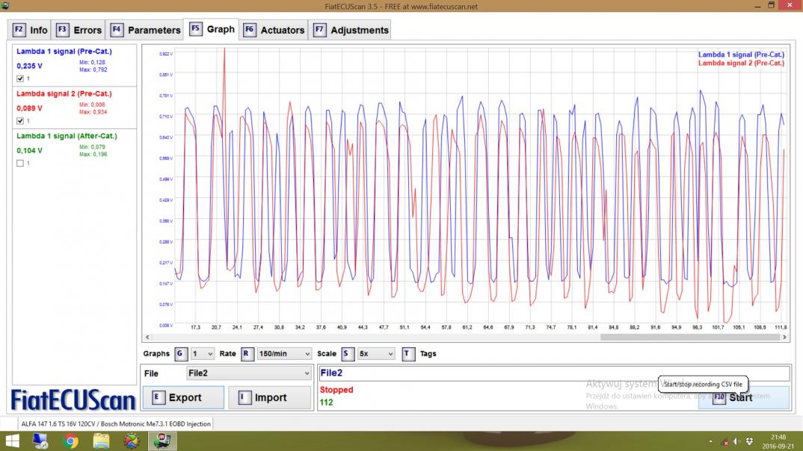Uncheck Lambda signal 2 (Pre-Cat.) checkbox
Screen dimensions: 803x451
click(20, 121)
